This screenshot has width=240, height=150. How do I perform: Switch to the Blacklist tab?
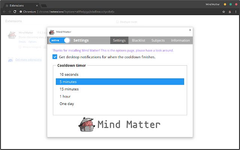[138, 40]
